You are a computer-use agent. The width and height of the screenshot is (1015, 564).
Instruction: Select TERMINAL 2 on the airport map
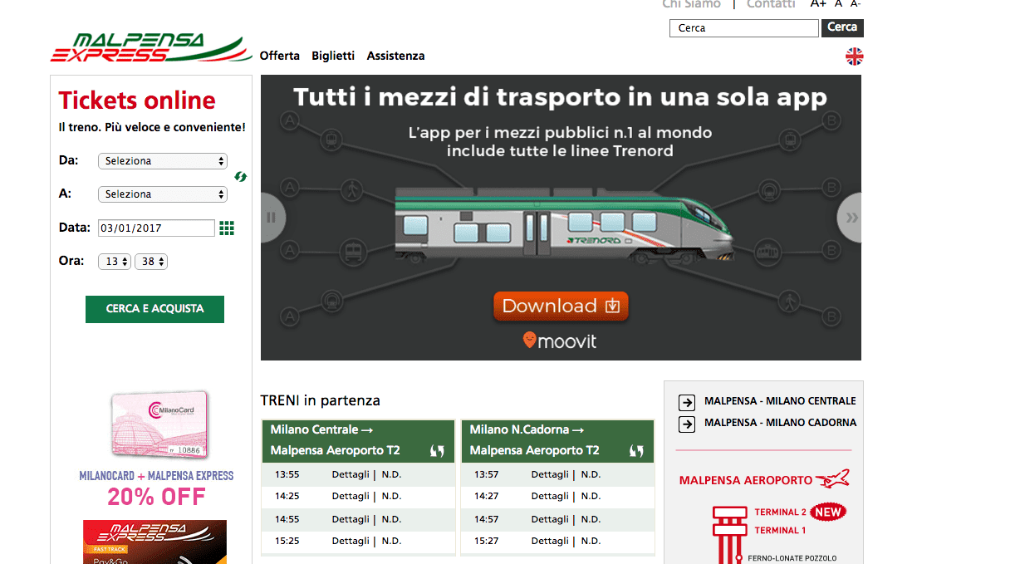780,513
